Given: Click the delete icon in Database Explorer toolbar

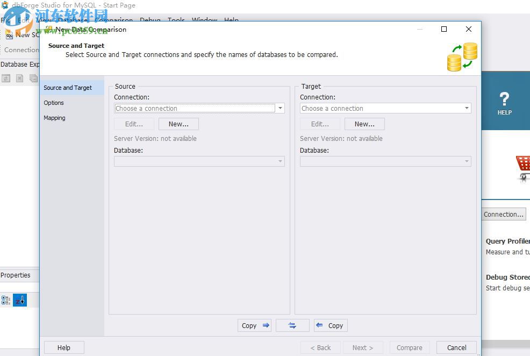Looking at the screenshot, I should point(19,78).
